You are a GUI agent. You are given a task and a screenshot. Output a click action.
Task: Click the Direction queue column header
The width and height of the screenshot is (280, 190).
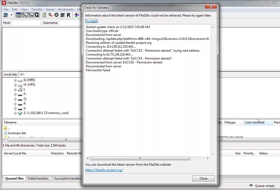(x=57, y=153)
